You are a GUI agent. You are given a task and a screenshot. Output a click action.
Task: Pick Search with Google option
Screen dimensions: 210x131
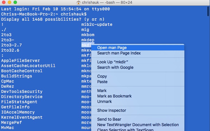pyautogui.click(x=115, y=67)
